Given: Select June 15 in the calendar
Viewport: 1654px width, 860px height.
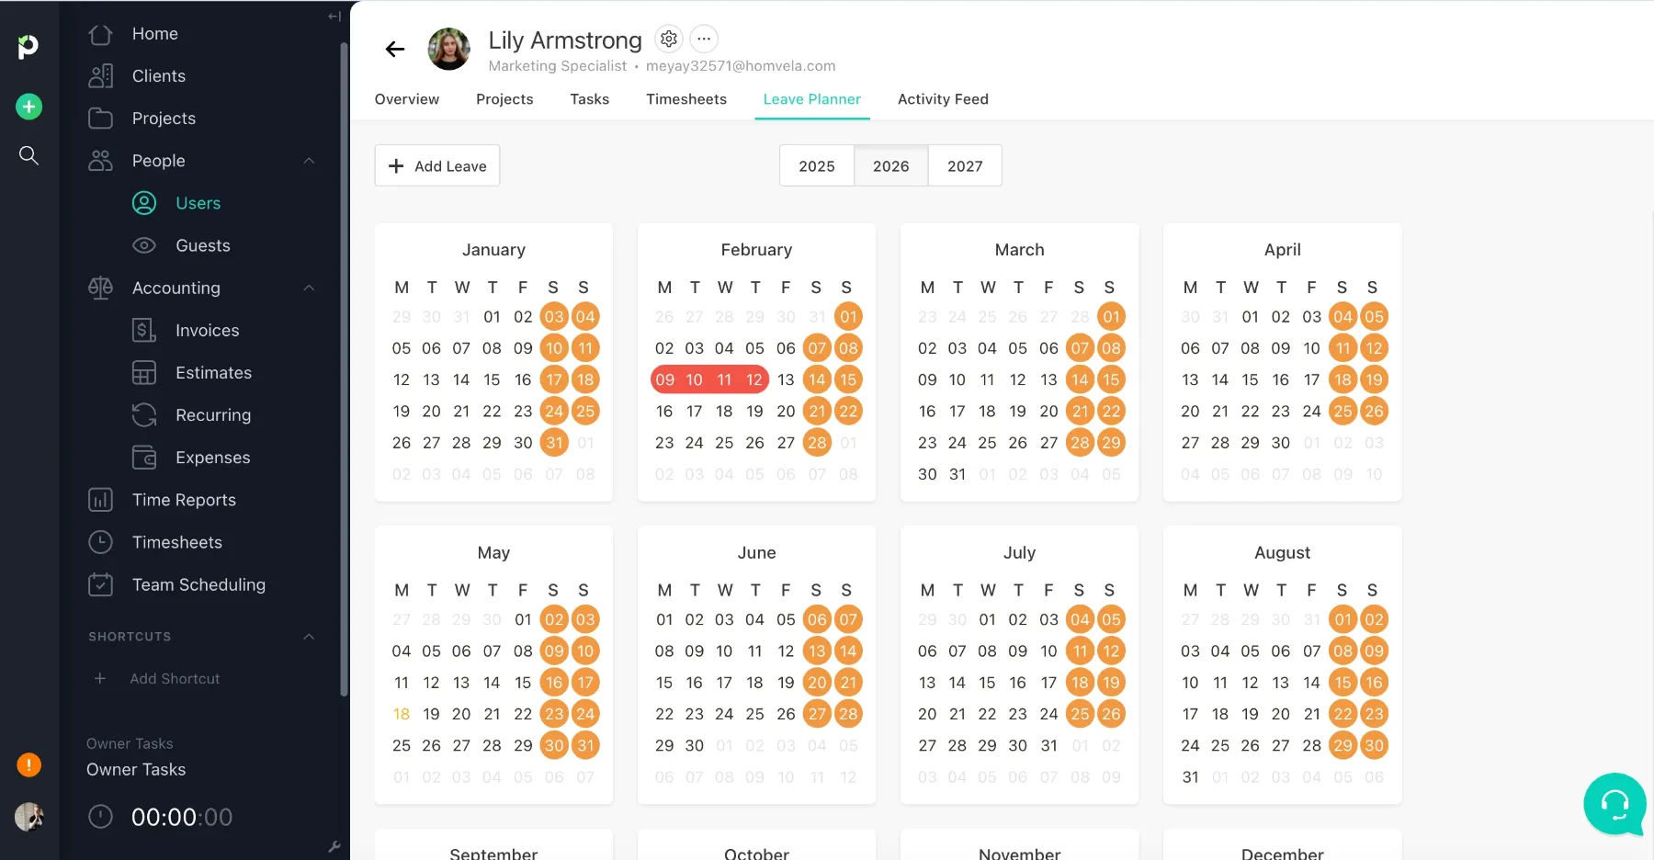Looking at the screenshot, I should coord(664,683).
